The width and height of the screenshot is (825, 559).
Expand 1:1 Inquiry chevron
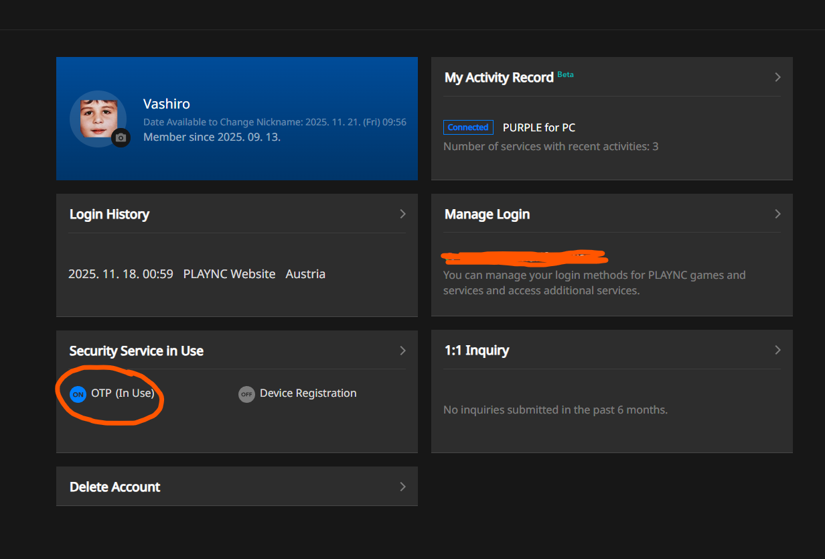777,350
